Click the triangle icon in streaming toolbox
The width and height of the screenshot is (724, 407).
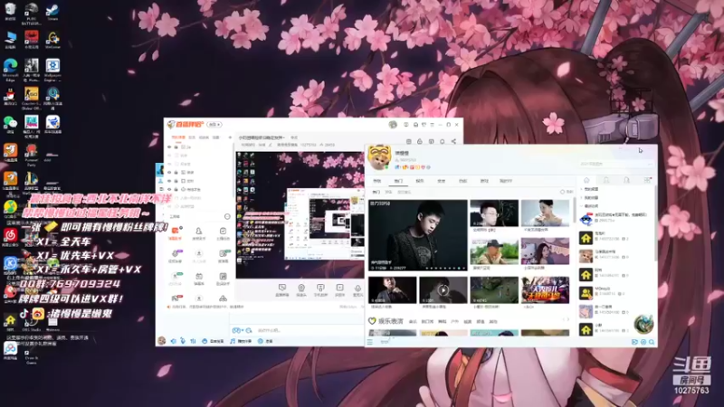tap(223, 298)
